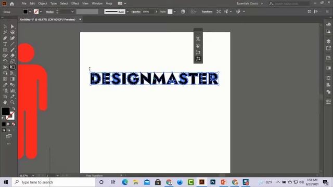Pick the Line Segment tool
The image size is (333, 187).
coord(12,44)
